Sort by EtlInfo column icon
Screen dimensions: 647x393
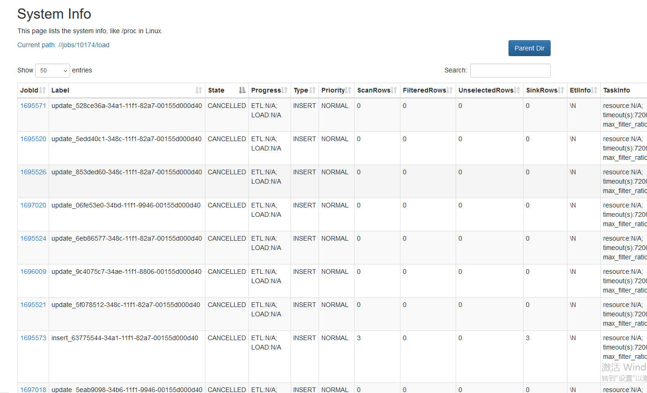(594, 90)
